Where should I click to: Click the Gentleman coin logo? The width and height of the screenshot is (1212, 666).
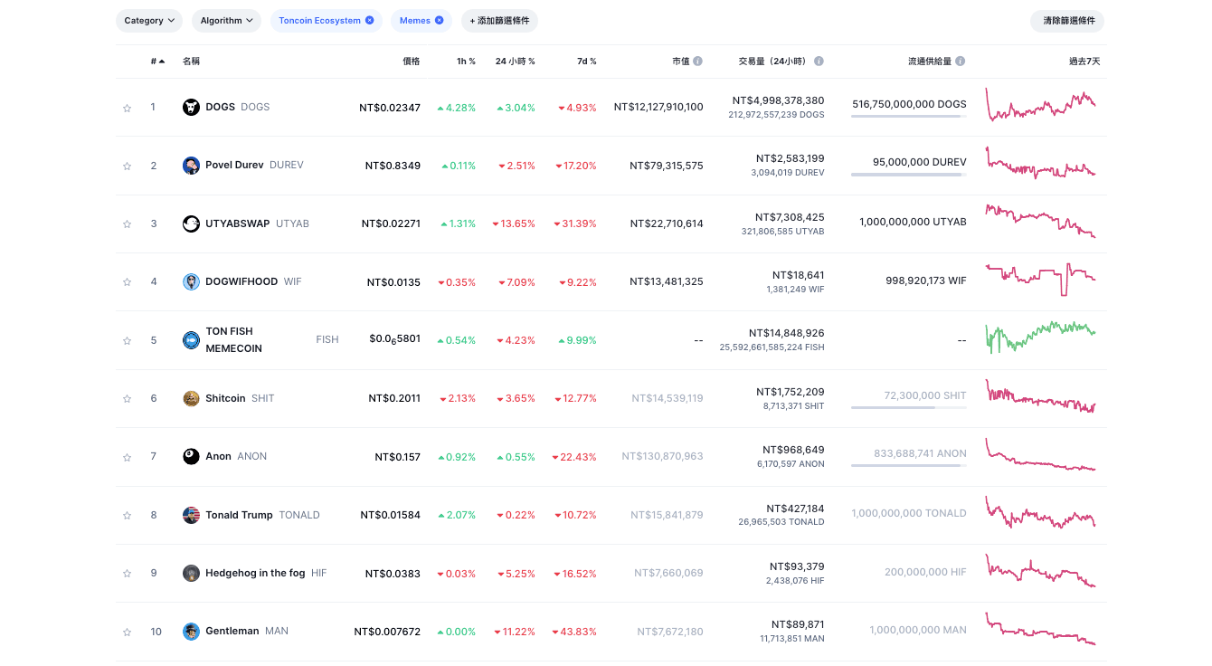pos(191,631)
